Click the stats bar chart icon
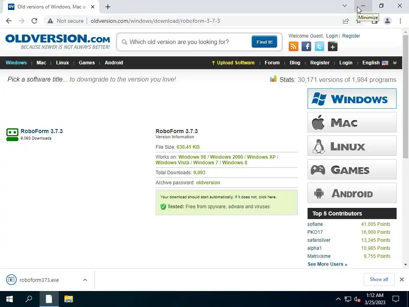Image resolution: width=409 pixels, height=307 pixels. tap(273, 79)
